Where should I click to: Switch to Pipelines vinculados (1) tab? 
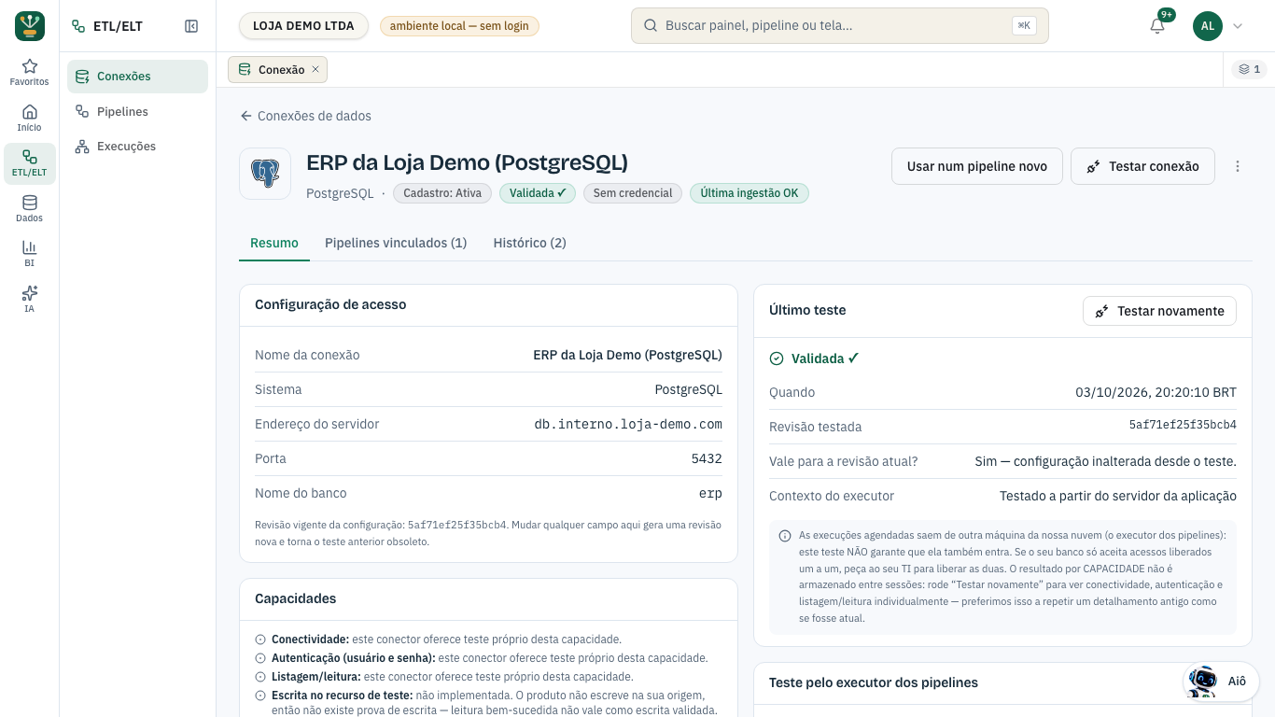[396, 243]
